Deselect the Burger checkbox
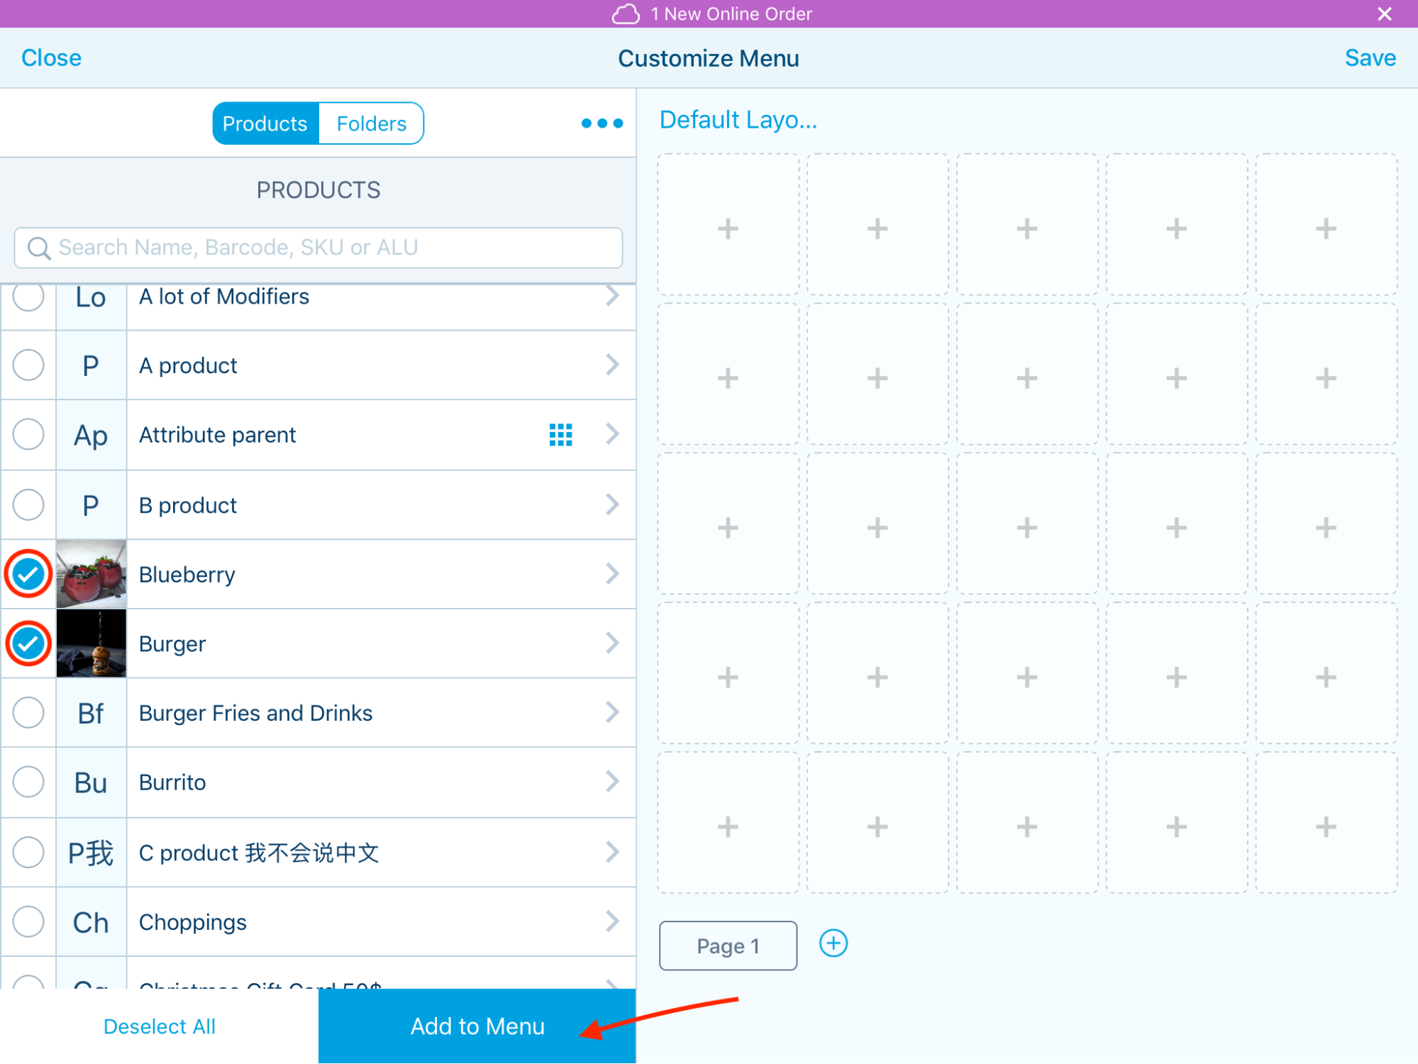Image resolution: width=1418 pixels, height=1064 pixels. click(28, 643)
